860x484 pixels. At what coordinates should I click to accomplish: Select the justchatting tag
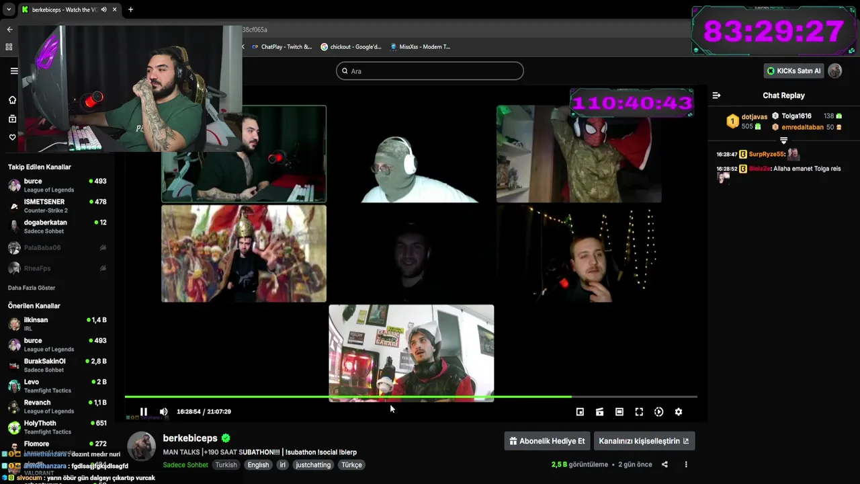pyautogui.click(x=313, y=465)
